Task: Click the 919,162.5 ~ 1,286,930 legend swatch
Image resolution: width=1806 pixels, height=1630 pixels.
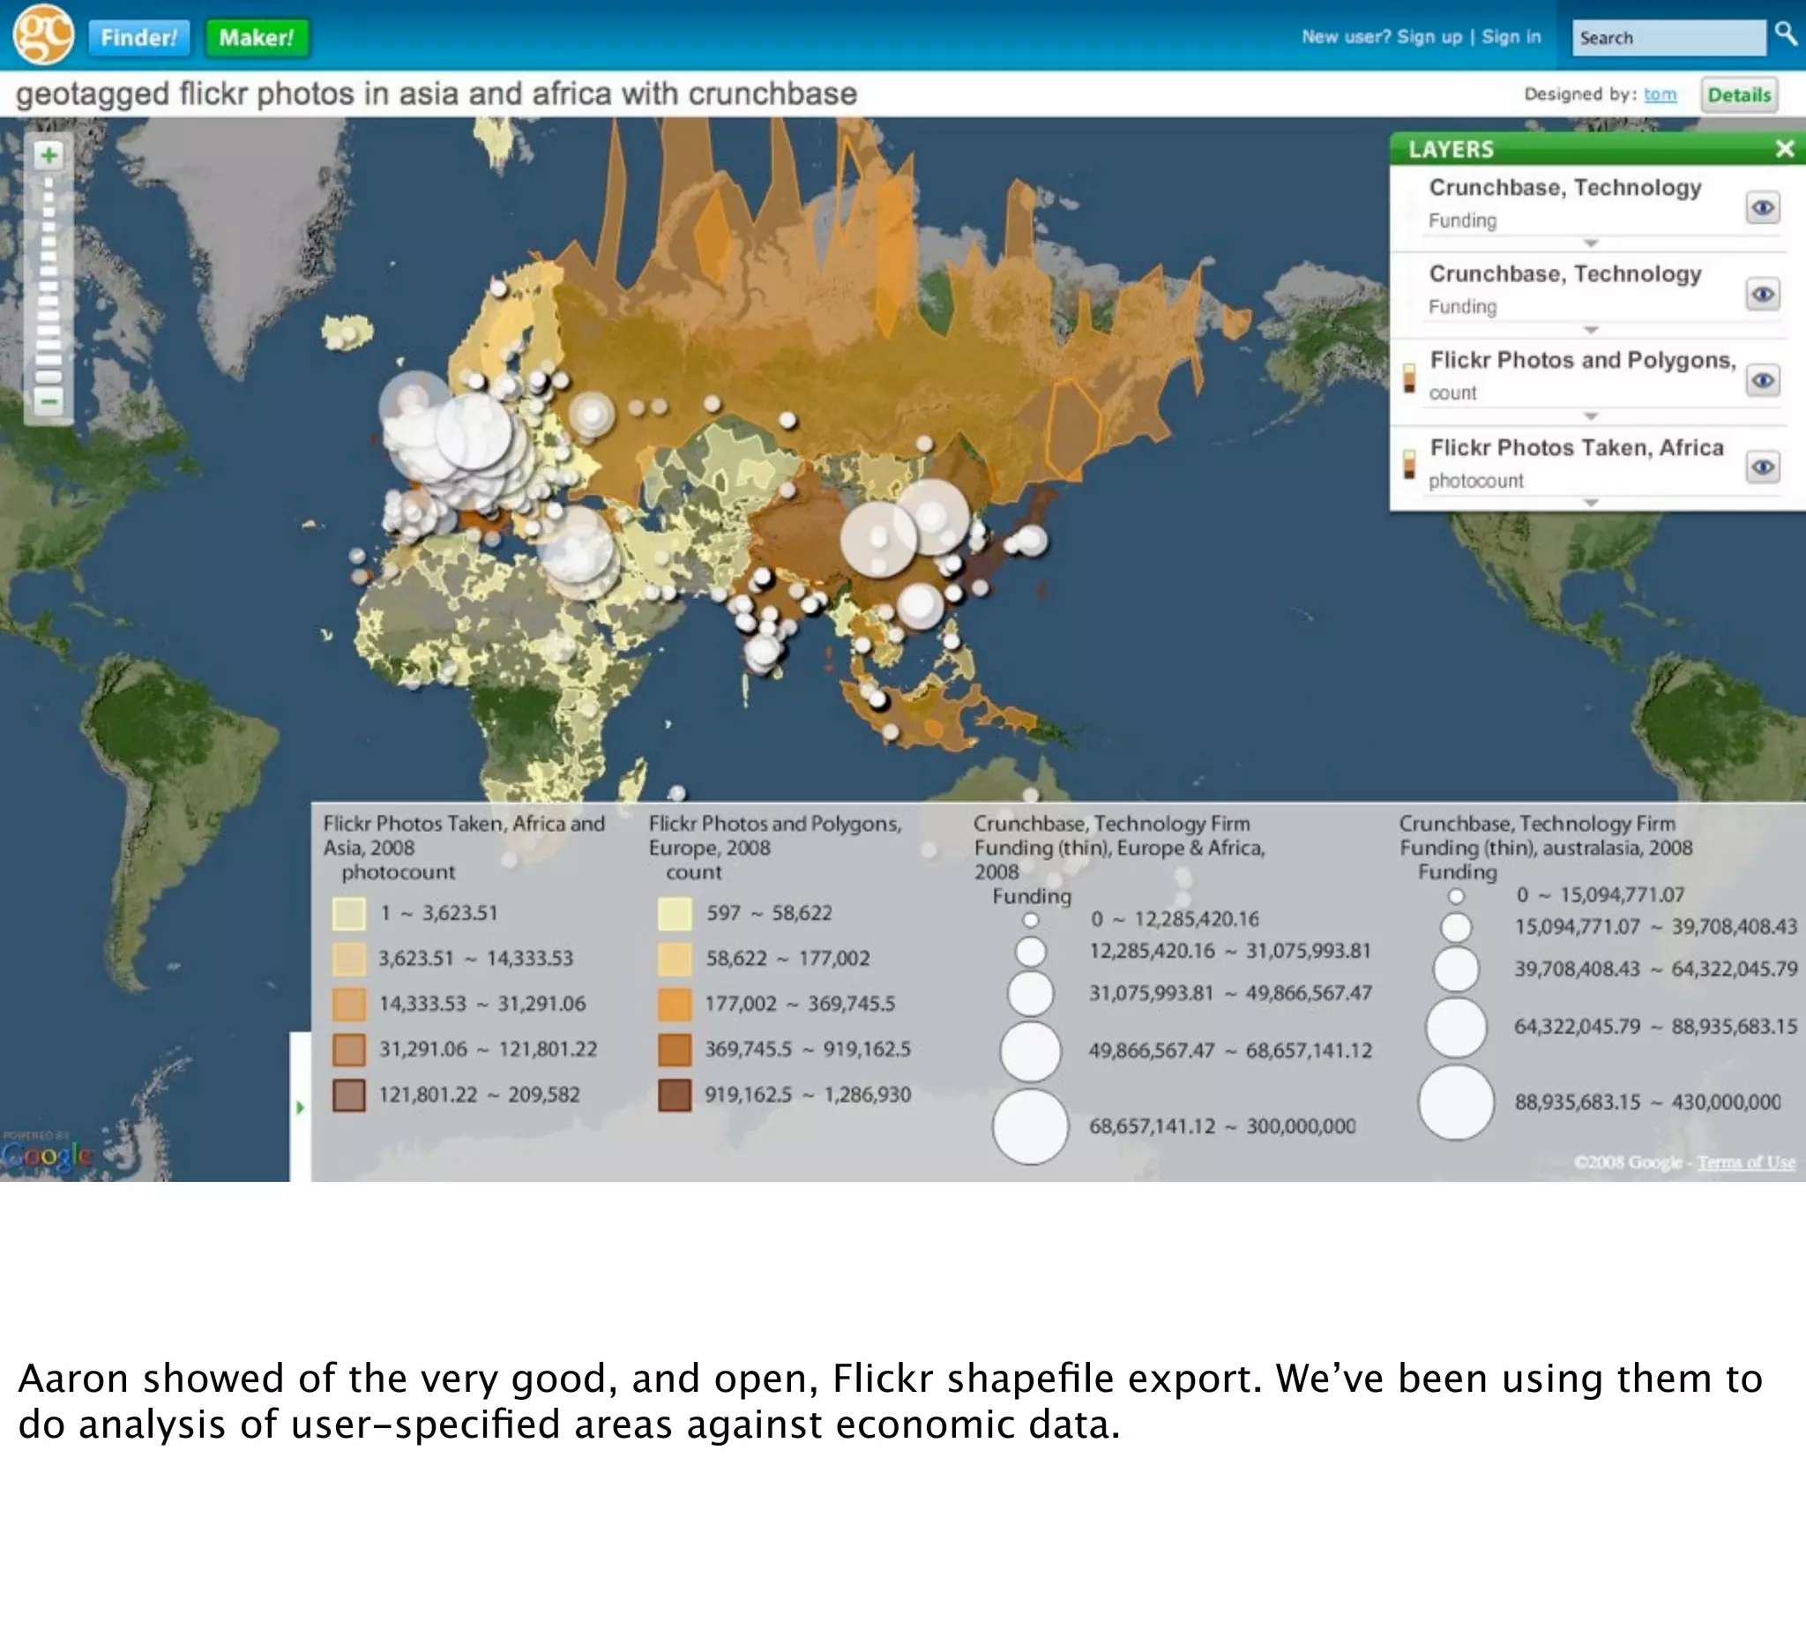Action: (x=675, y=1095)
